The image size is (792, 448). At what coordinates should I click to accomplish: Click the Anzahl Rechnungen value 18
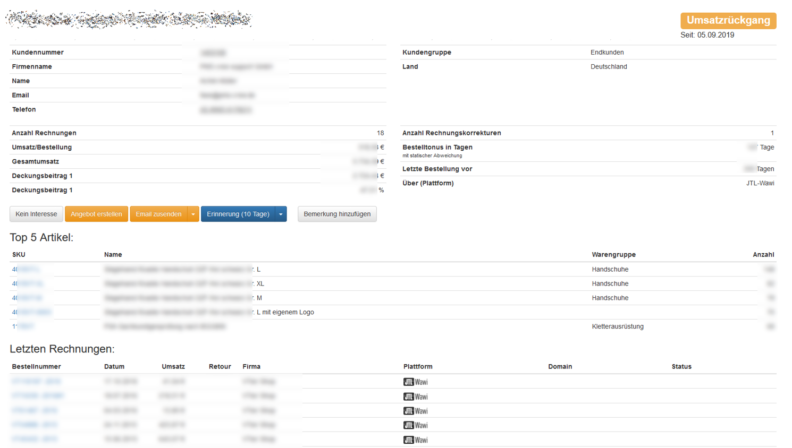click(380, 133)
